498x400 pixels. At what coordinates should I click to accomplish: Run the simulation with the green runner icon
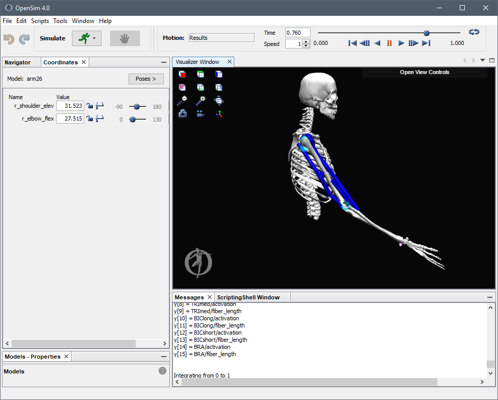pyautogui.click(x=84, y=38)
